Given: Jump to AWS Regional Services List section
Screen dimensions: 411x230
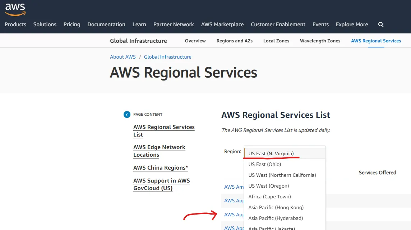Looking at the screenshot, I should tap(164, 130).
